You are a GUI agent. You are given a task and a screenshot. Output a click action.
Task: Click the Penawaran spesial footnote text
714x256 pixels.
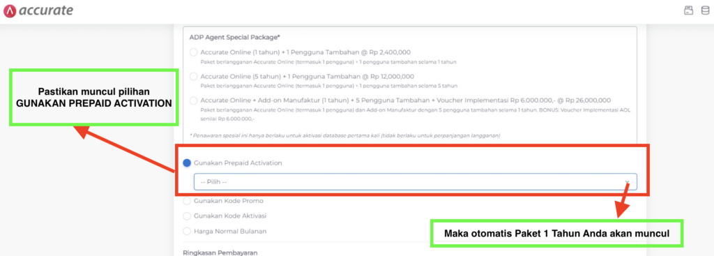click(344, 135)
